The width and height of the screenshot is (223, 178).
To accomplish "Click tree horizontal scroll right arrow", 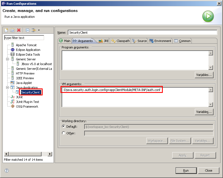I will (50, 154).
